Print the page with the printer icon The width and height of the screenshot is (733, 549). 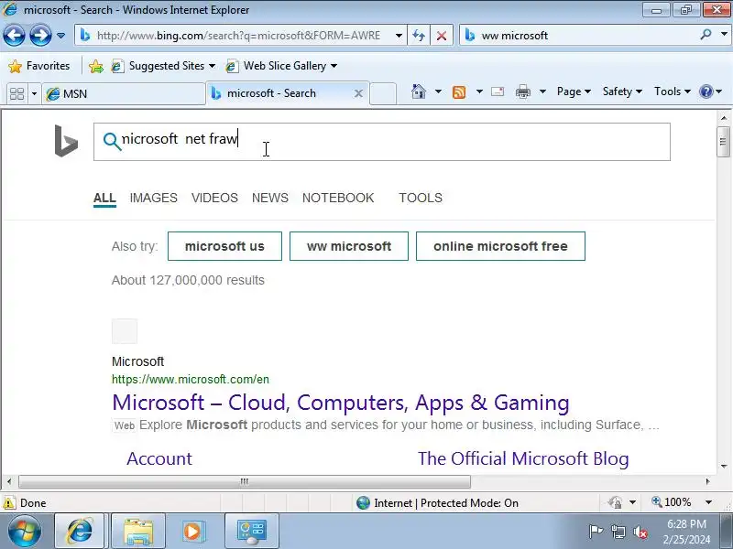tap(522, 91)
